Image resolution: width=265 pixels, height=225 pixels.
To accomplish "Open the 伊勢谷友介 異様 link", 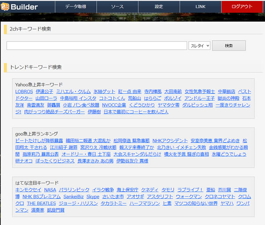I will pyautogui.click(x=132, y=161).
